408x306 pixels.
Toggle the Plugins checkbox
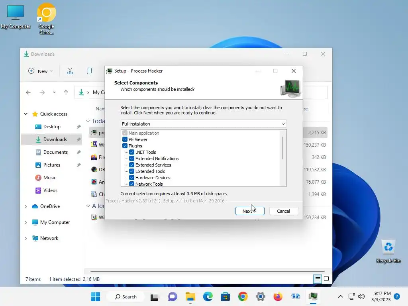(x=125, y=146)
